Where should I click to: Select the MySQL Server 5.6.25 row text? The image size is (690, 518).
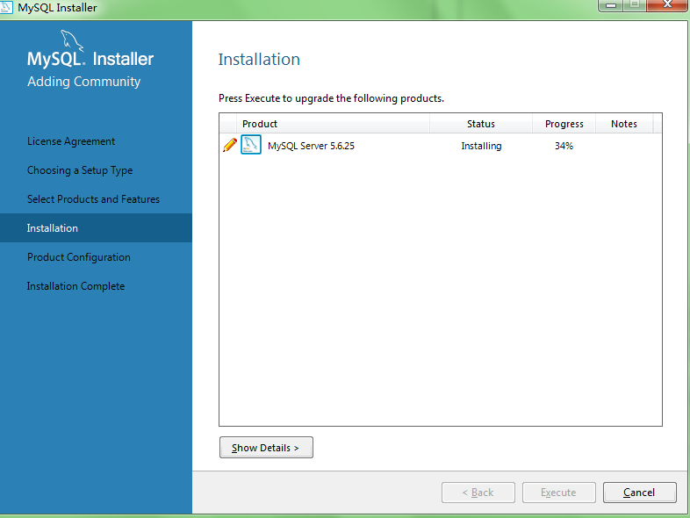click(311, 146)
